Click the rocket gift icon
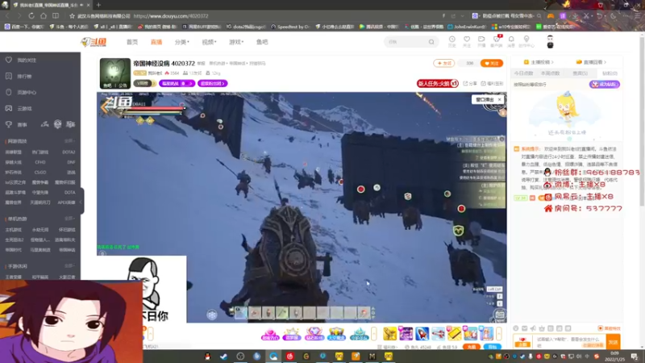Image resolution: width=645 pixels, height=363 pixels. [422, 334]
